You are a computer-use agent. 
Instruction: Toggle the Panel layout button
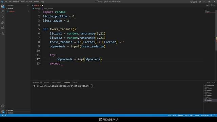194,2
